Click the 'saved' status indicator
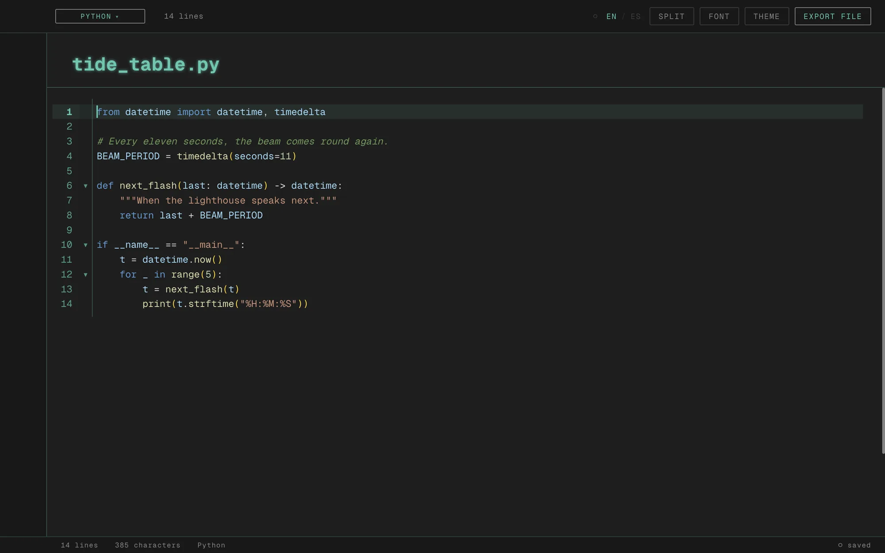Image resolution: width=885 pixels, height=553 pixels. pyautogui.click(x=854, y=545)
